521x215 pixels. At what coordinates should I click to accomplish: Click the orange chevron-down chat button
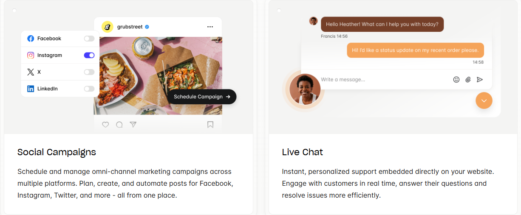click(484, 101)
